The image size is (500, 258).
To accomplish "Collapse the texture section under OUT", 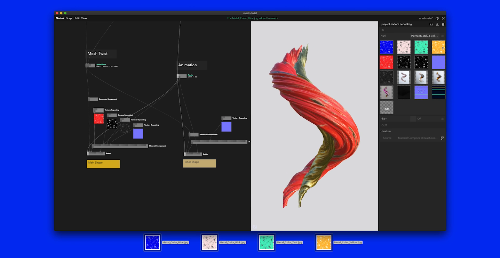I will click(381, 131).
